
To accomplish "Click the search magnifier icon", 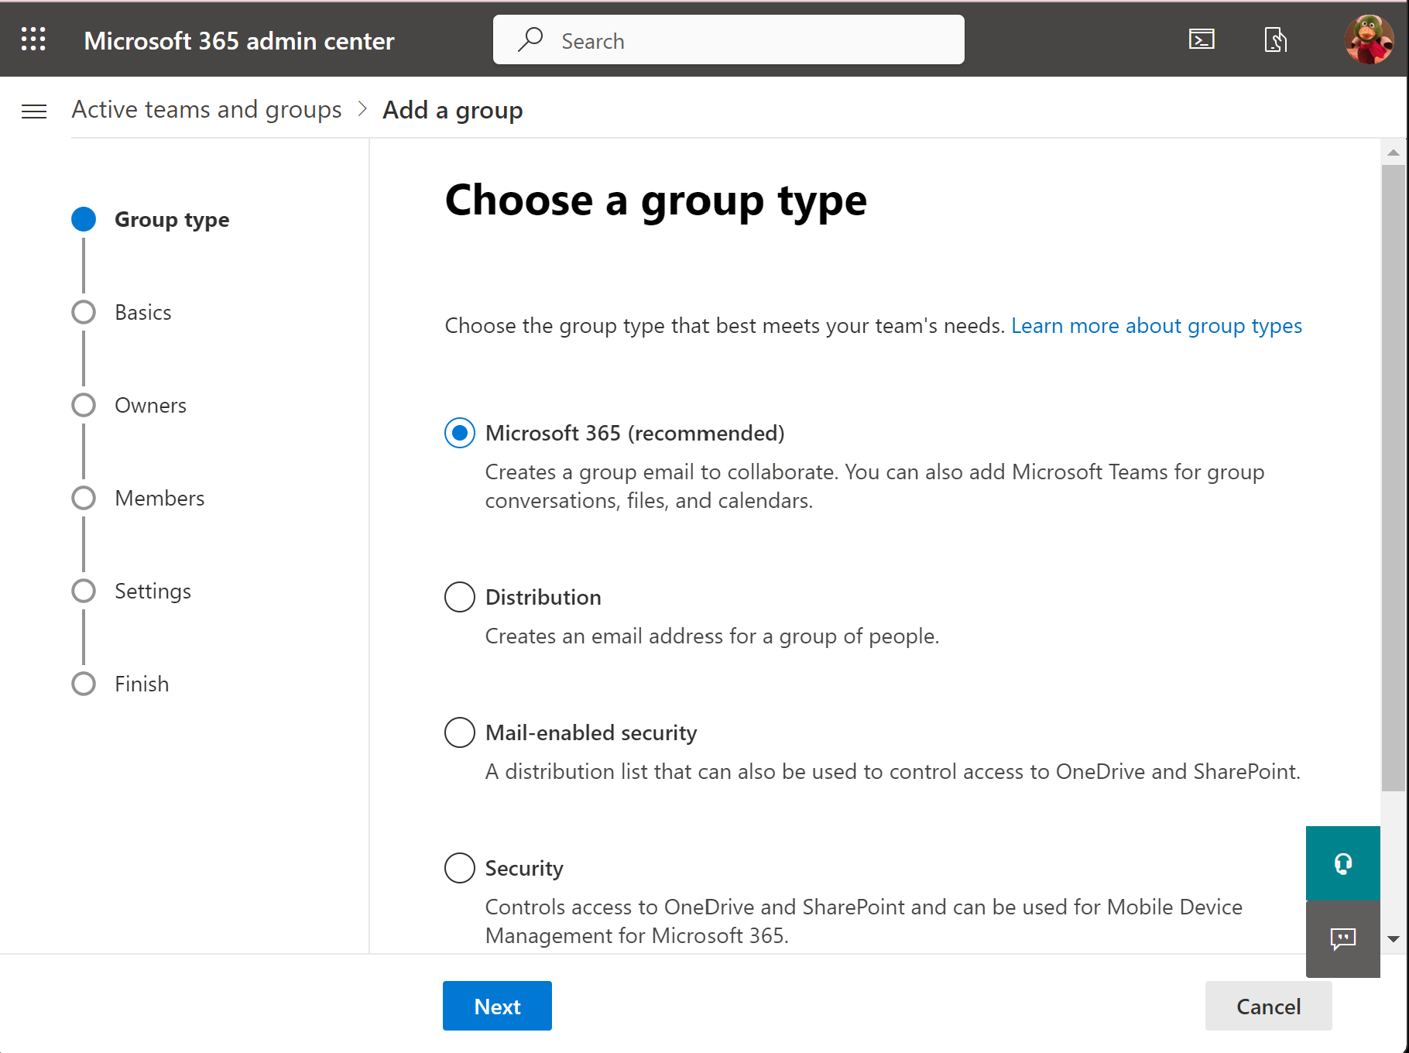I will click(530, 40).
